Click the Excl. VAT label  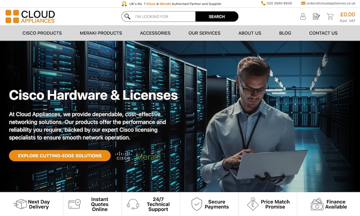pos(348,21)
